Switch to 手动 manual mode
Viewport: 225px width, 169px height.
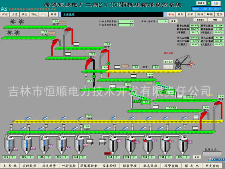point(171,14)
